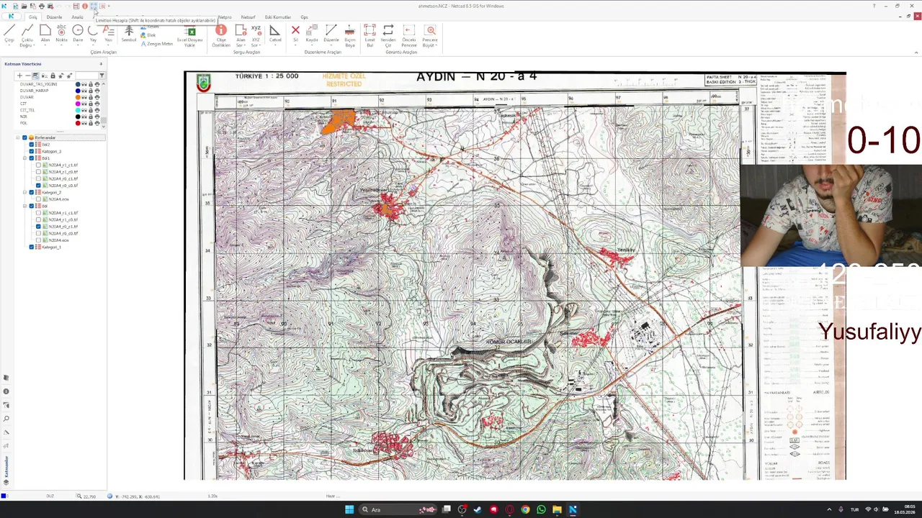The height and width of the screenshot is (518, 922).
Task: Lock the CIT_TEL layer
Action: 91,110
